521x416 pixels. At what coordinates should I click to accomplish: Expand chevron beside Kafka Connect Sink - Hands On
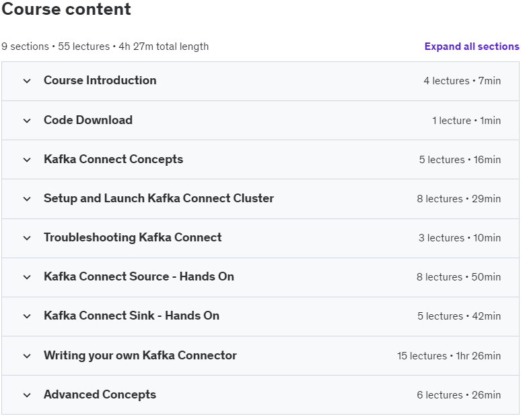(27, 316)
